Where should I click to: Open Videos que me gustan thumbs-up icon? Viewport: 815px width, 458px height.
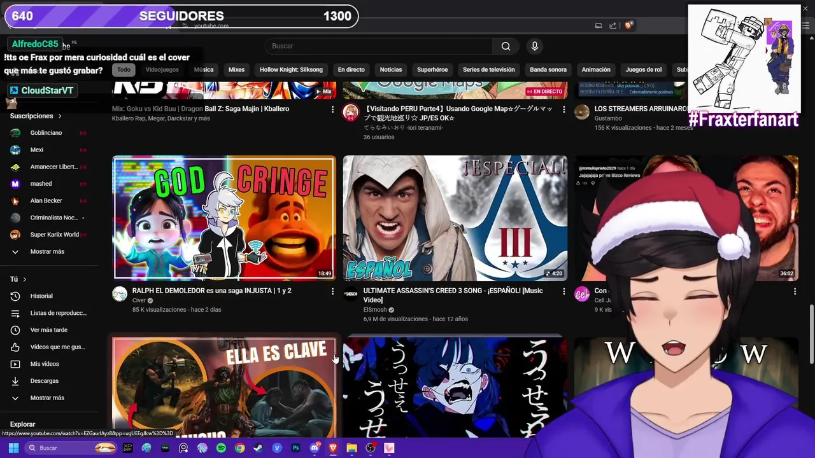click(15, 347)
